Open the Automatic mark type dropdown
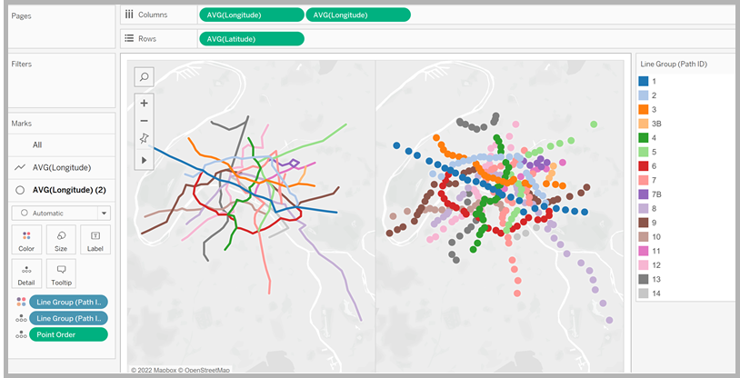The image size is (740, 378). (60, 213)
